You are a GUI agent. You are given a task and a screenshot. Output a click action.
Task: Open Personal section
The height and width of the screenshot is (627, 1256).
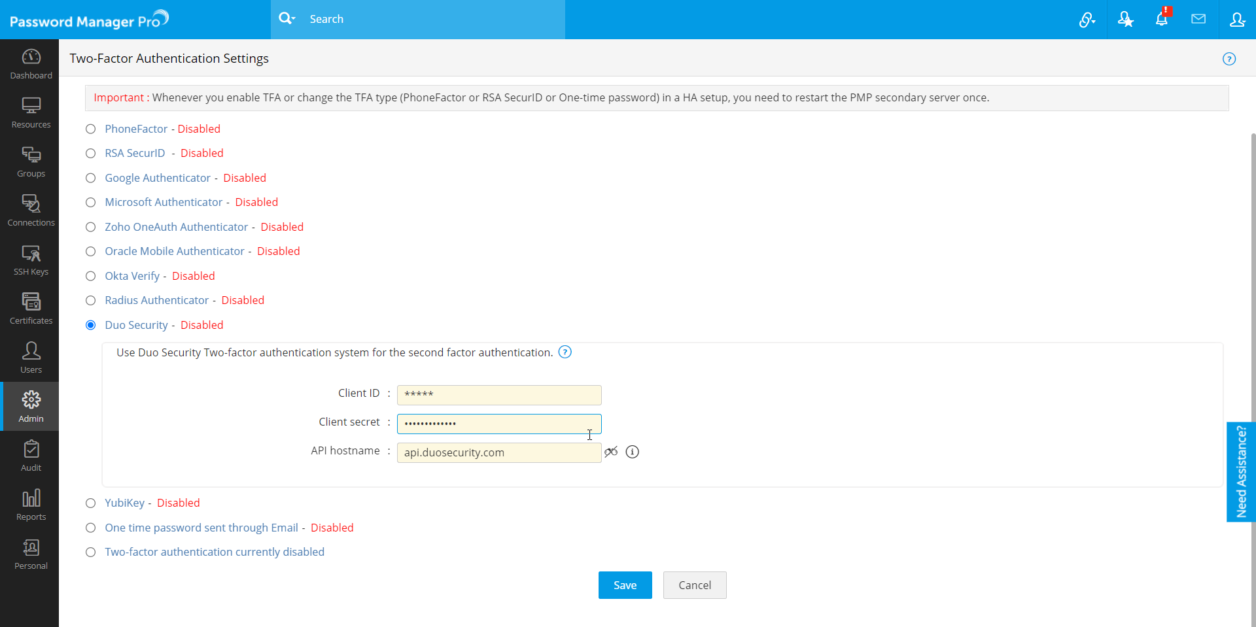31,554
